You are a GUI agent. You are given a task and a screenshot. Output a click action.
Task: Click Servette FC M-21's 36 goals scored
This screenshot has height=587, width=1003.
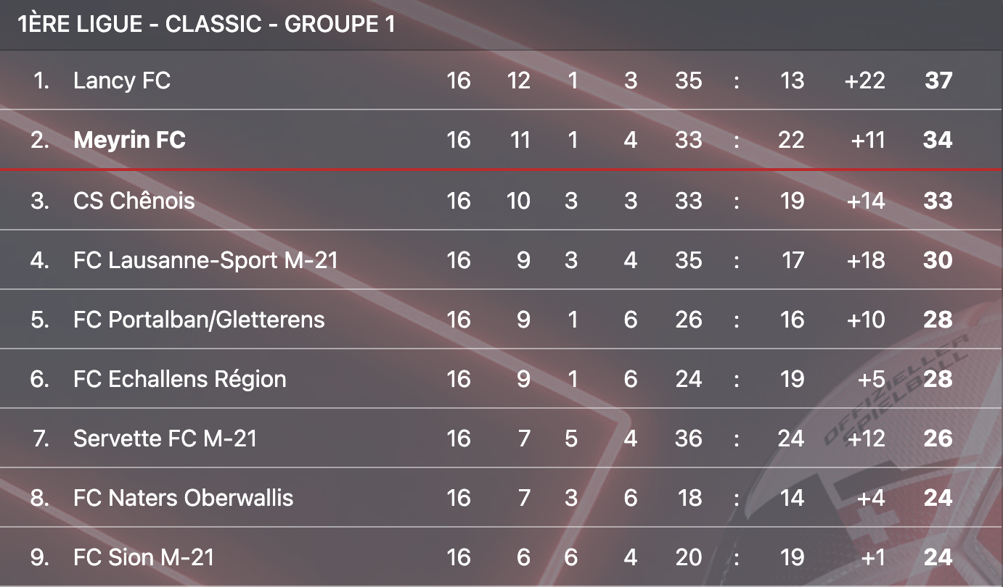[688, 438]
